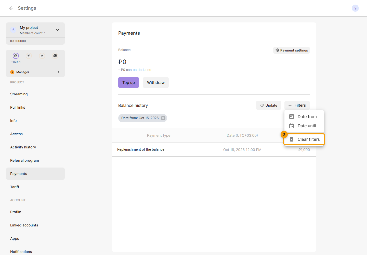Expand the Manager row chevron
Viewport: 367px width, 255px height.
59,72
